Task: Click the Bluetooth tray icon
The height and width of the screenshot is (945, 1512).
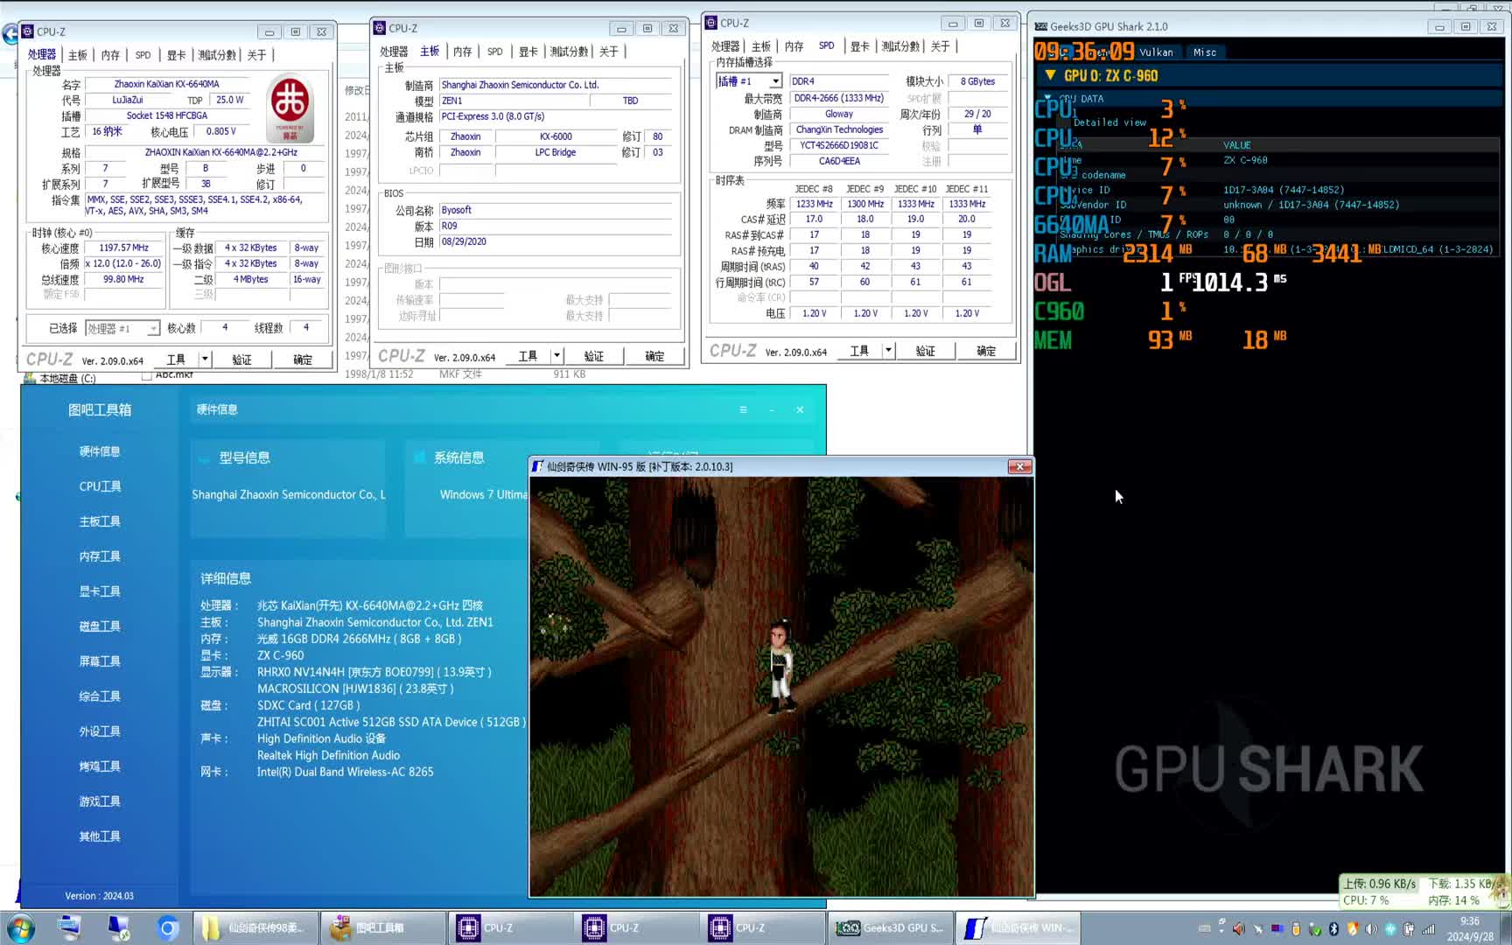Action: click(1333, 928)
